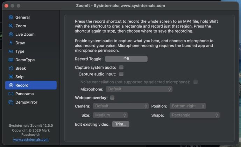241x147 pixels.
Task: Click the Trim... button
Action: pyautogui.click(x=121, y=124)
